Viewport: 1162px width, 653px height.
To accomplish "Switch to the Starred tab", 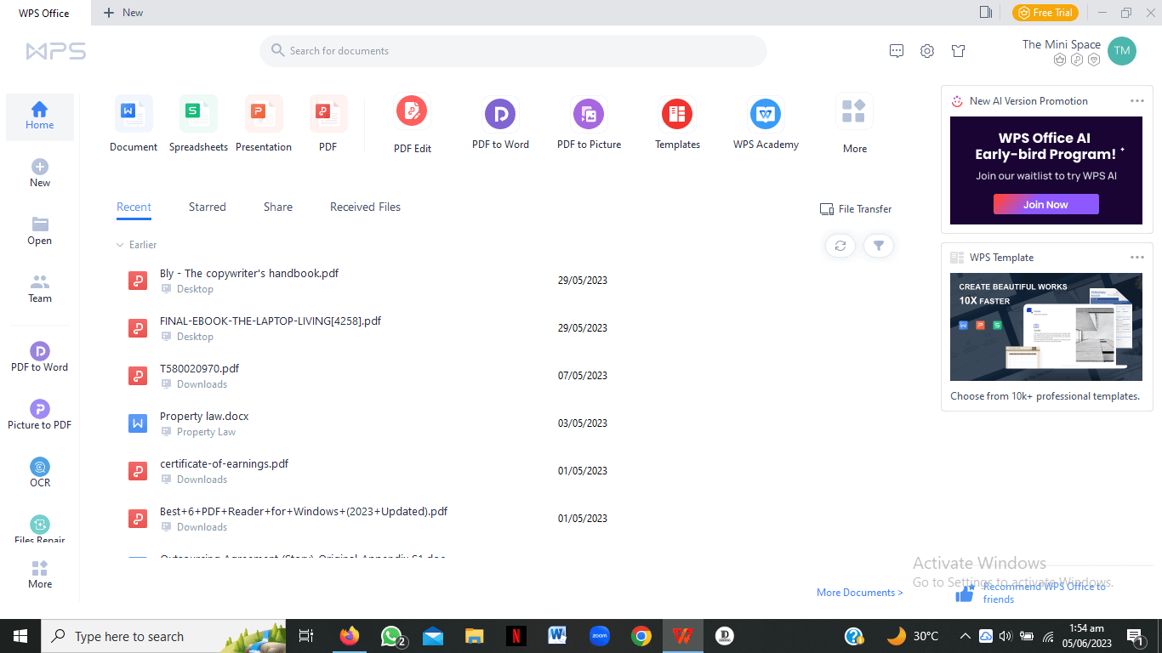I will point(208,207).
